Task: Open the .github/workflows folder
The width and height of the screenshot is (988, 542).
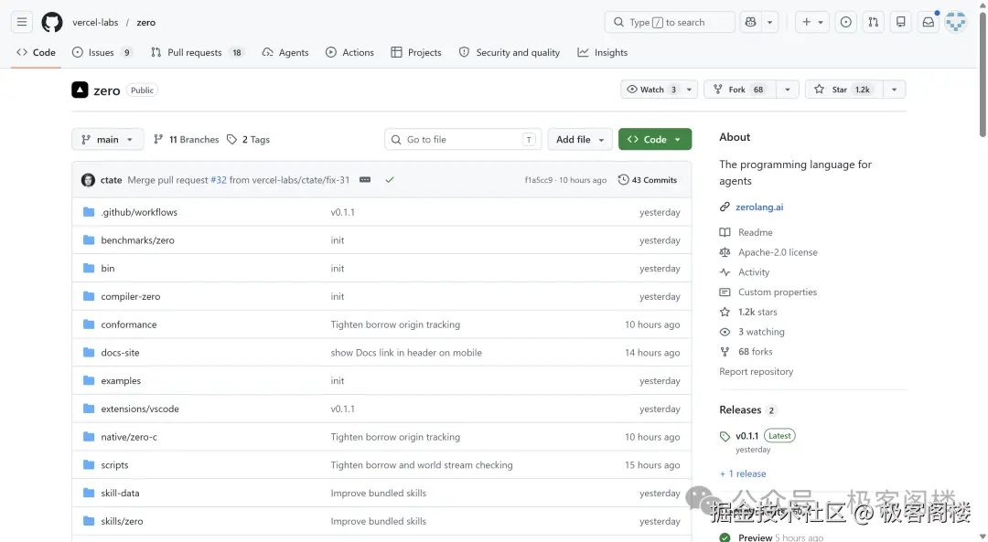Action: (x=139, y=212)
